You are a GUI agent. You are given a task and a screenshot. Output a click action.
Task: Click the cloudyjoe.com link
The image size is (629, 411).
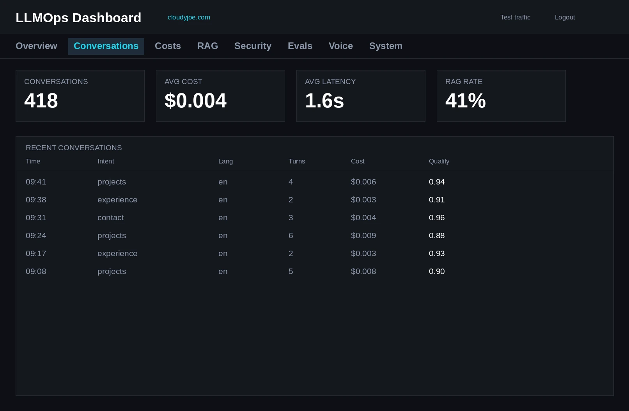(189, 17)
